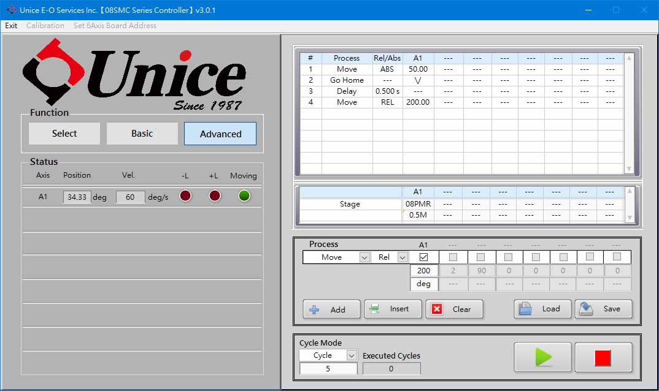
Task: Click the disabled value field showing 2
Action: point(453,270)
